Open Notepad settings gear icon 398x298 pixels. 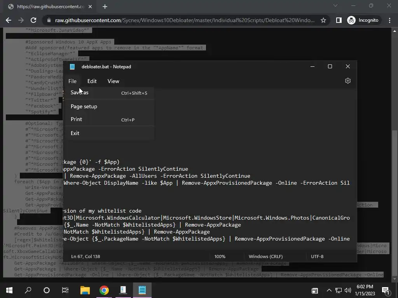348,81
